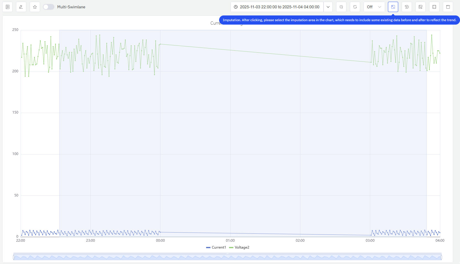Click the pencil edit icon
460x264 pixels.
point(21,7)
